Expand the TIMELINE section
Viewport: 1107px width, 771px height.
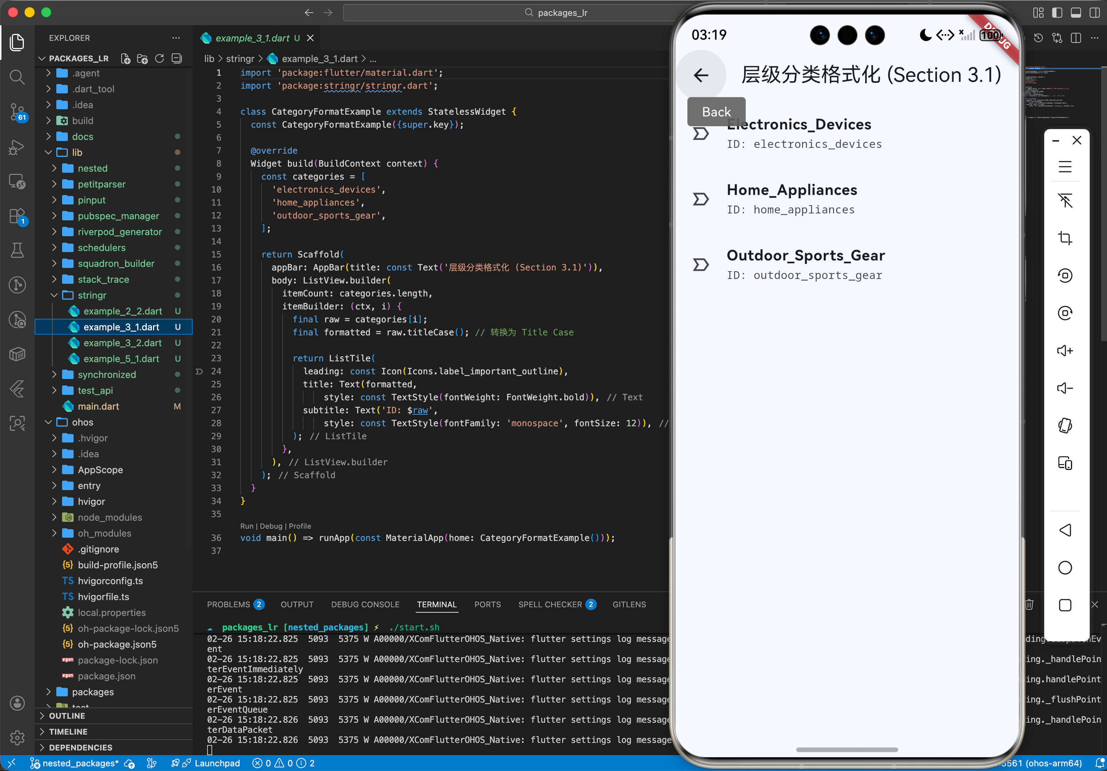click(68, 731)
